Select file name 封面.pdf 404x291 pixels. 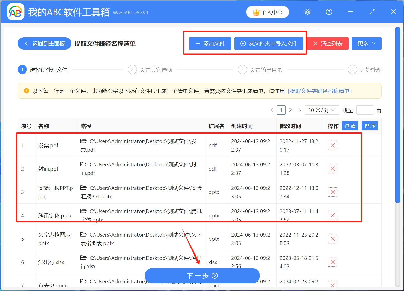tap(48, 169)
